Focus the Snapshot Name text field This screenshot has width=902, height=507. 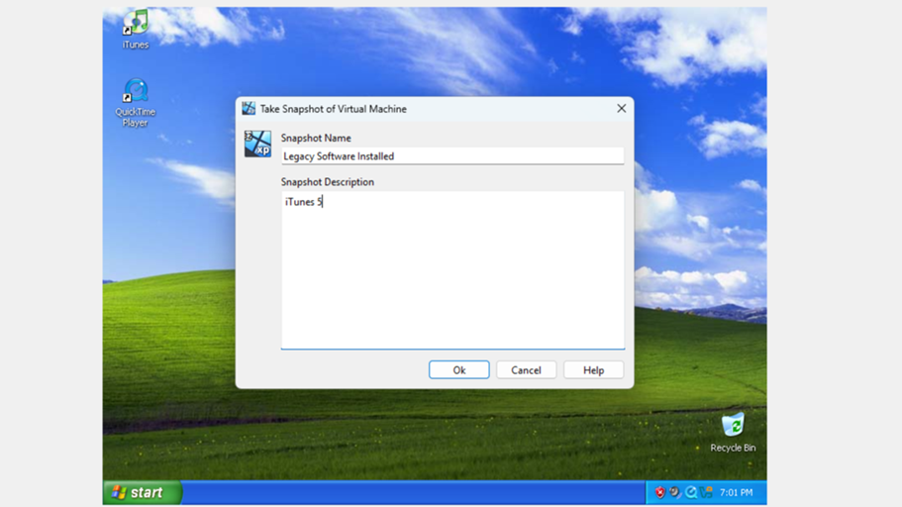tap(452, 156)
